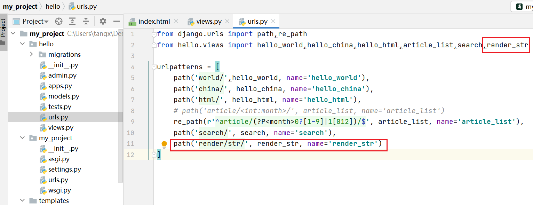The width and height of the screenshot is (533, 205).
Task: Click the collapse all icon in Project panel
Action: point(86,21)
